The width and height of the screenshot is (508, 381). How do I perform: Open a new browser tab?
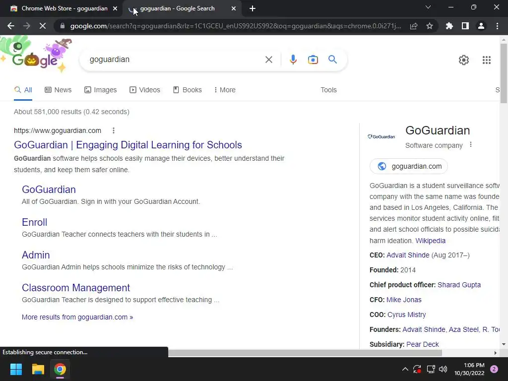pyautogui.click(x=253, y=8)
